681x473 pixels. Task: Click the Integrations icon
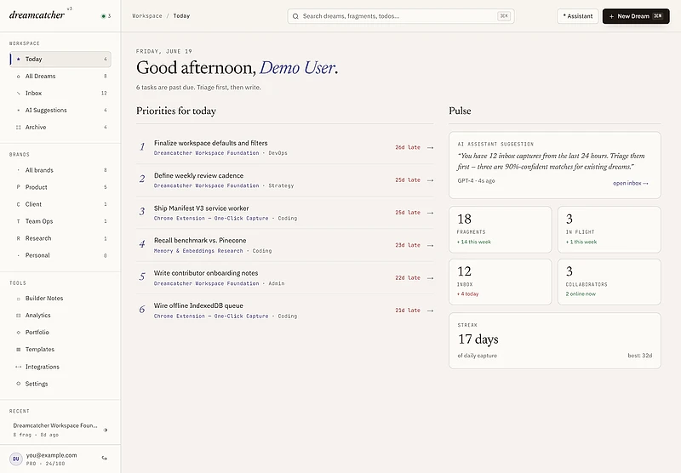click(x=18, y=367)
